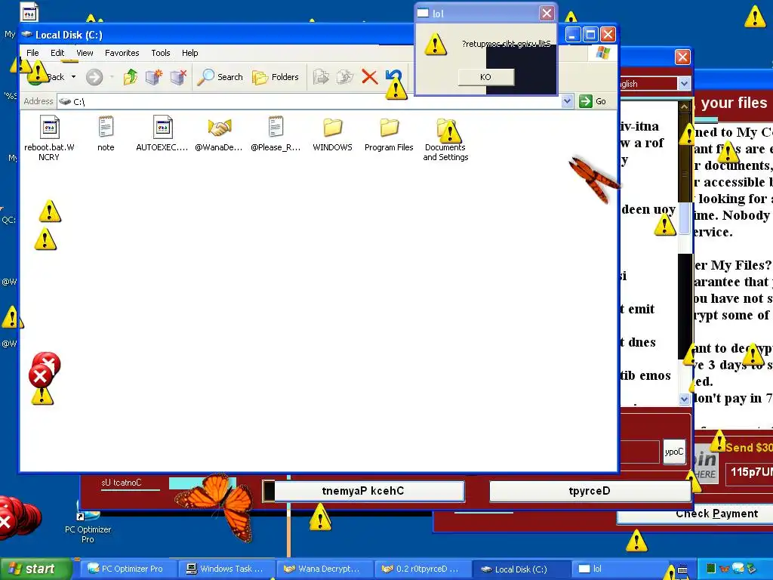Click the red Delete X toolbar icon
The width and height of the screenshot is (773, 580).
[x=369, y=77]
